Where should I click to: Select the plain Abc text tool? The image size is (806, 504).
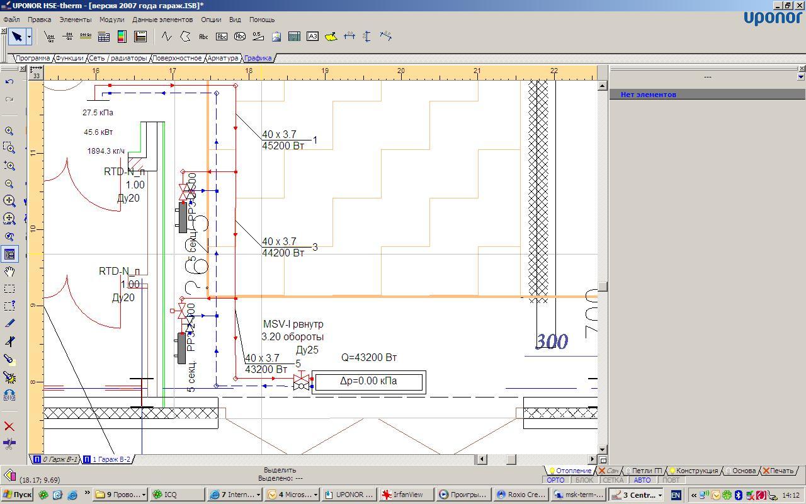pyautogui.click(x=203, y=37)
